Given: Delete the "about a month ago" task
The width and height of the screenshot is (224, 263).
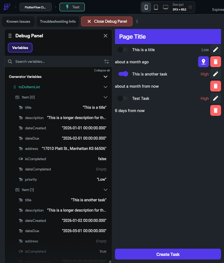Looking at the screenshot, I should pos(215,62).
